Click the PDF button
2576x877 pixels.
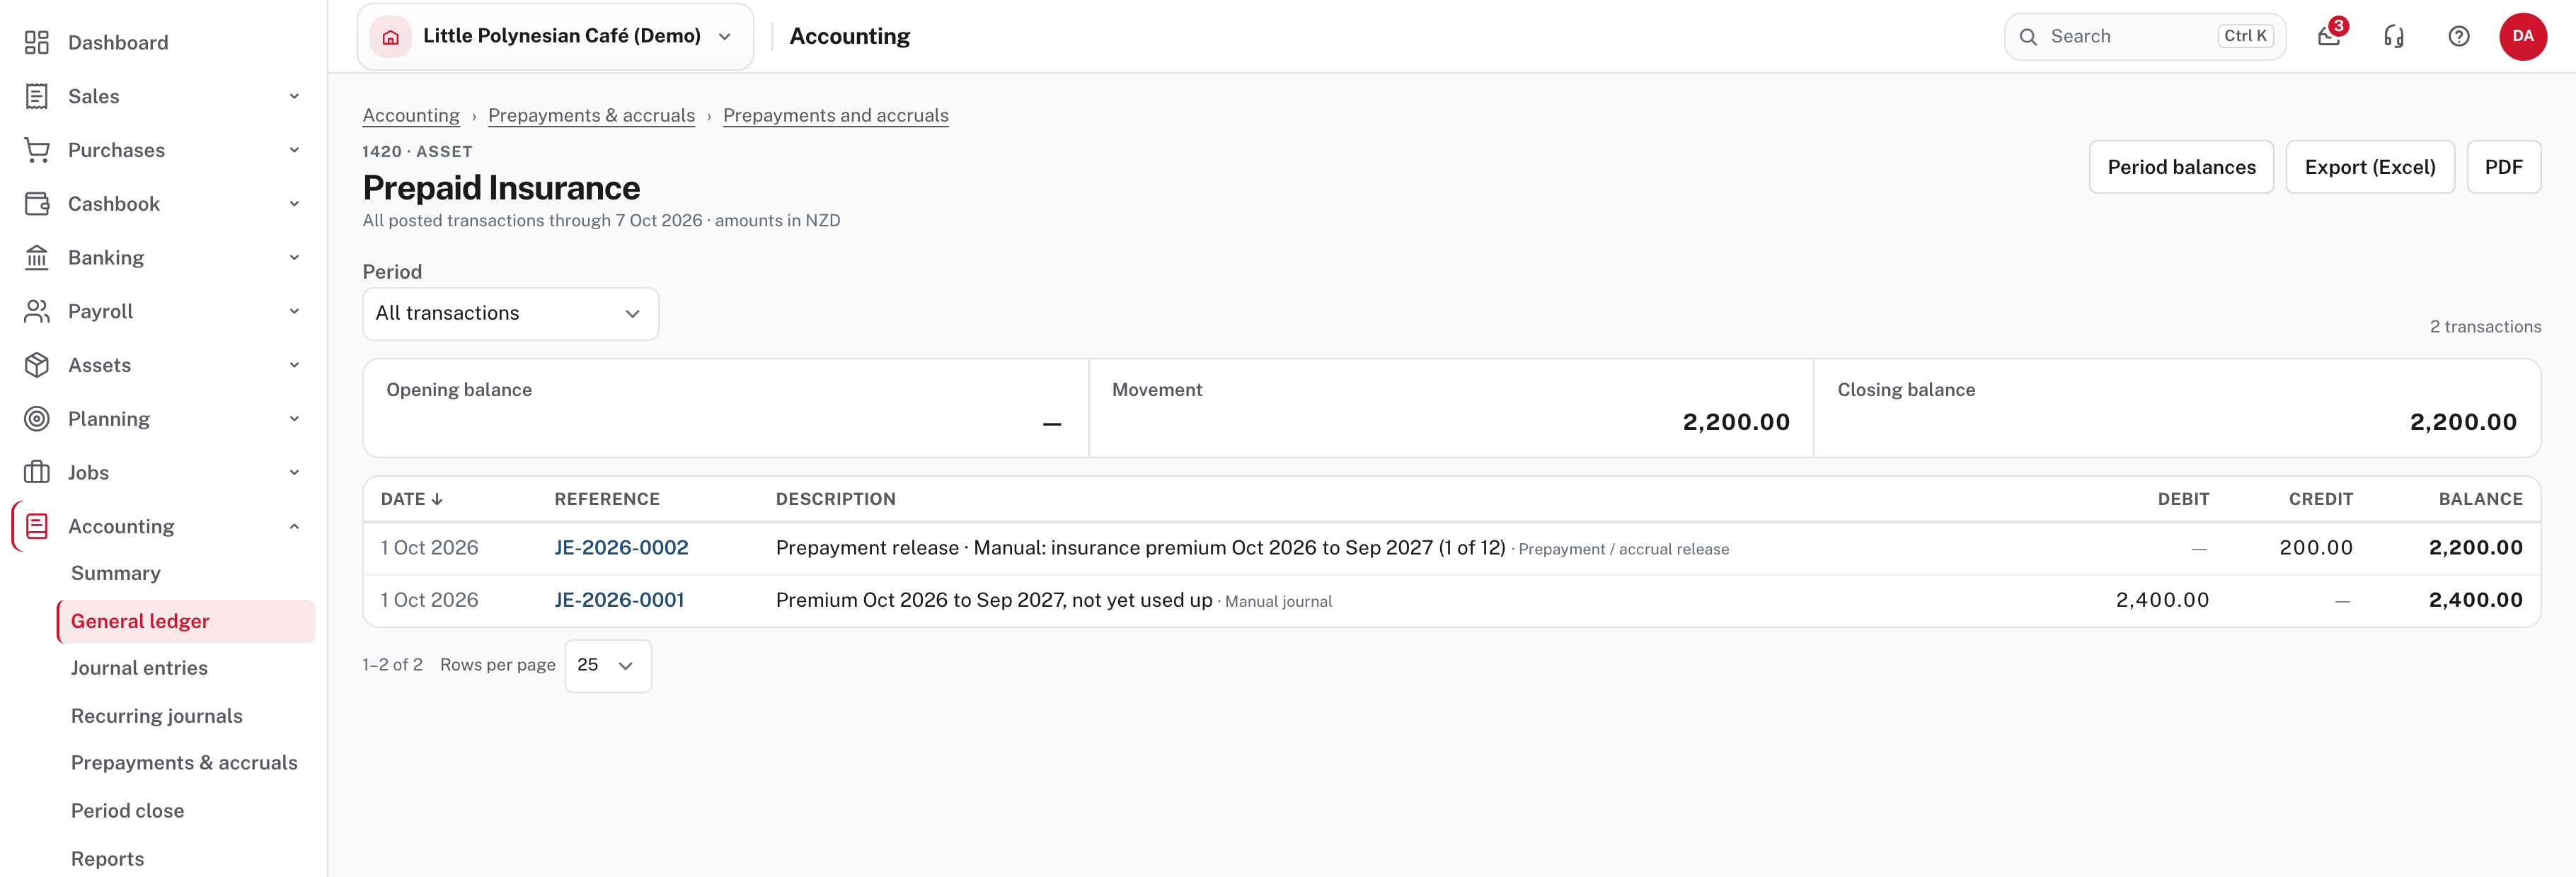coord(2503,167)
